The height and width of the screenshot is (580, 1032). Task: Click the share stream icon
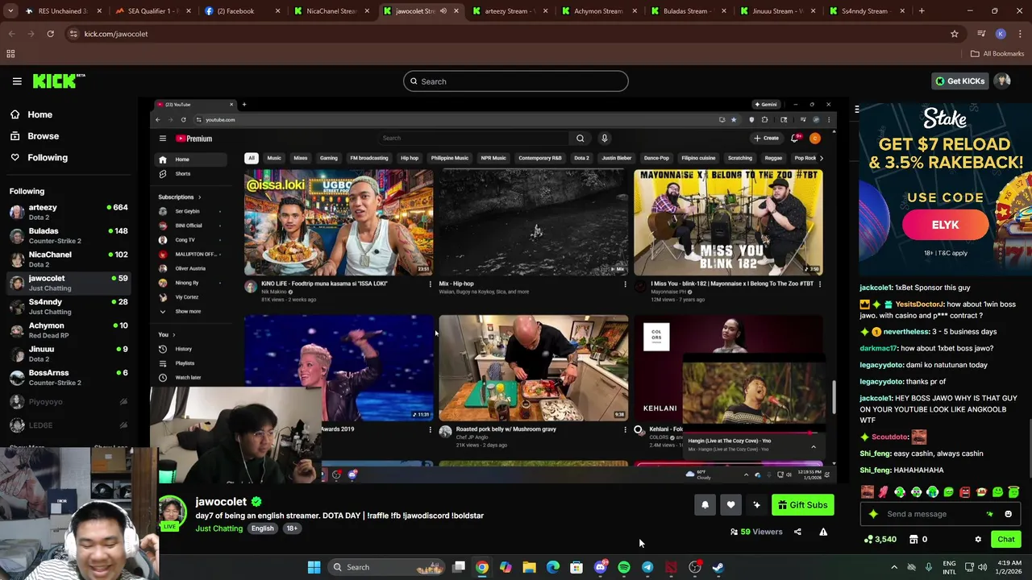[x=797, y=532]
